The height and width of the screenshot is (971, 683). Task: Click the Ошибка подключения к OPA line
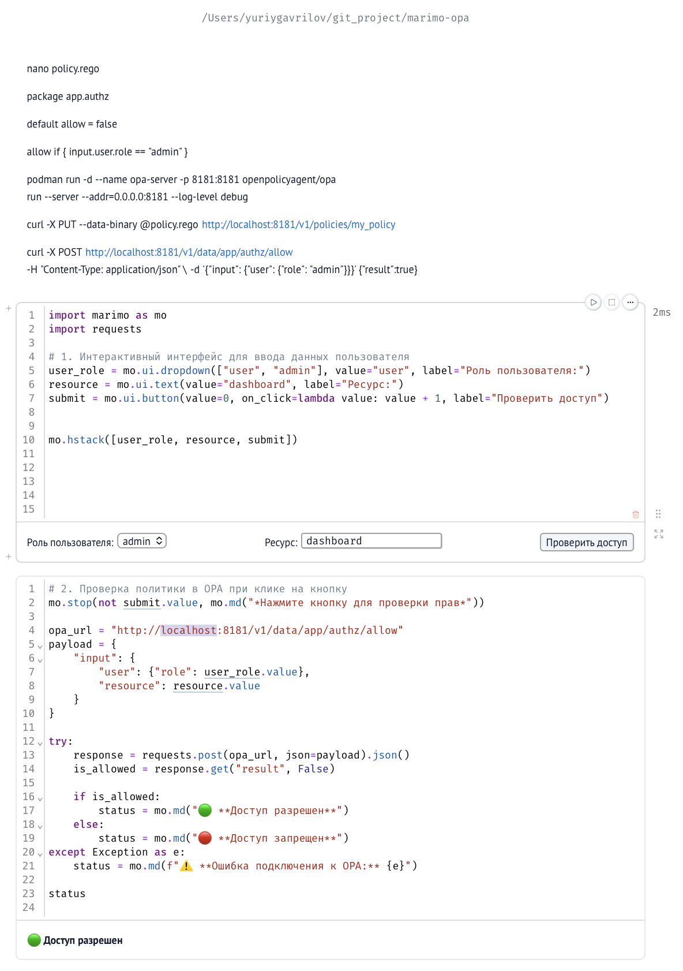coord(245,866)
